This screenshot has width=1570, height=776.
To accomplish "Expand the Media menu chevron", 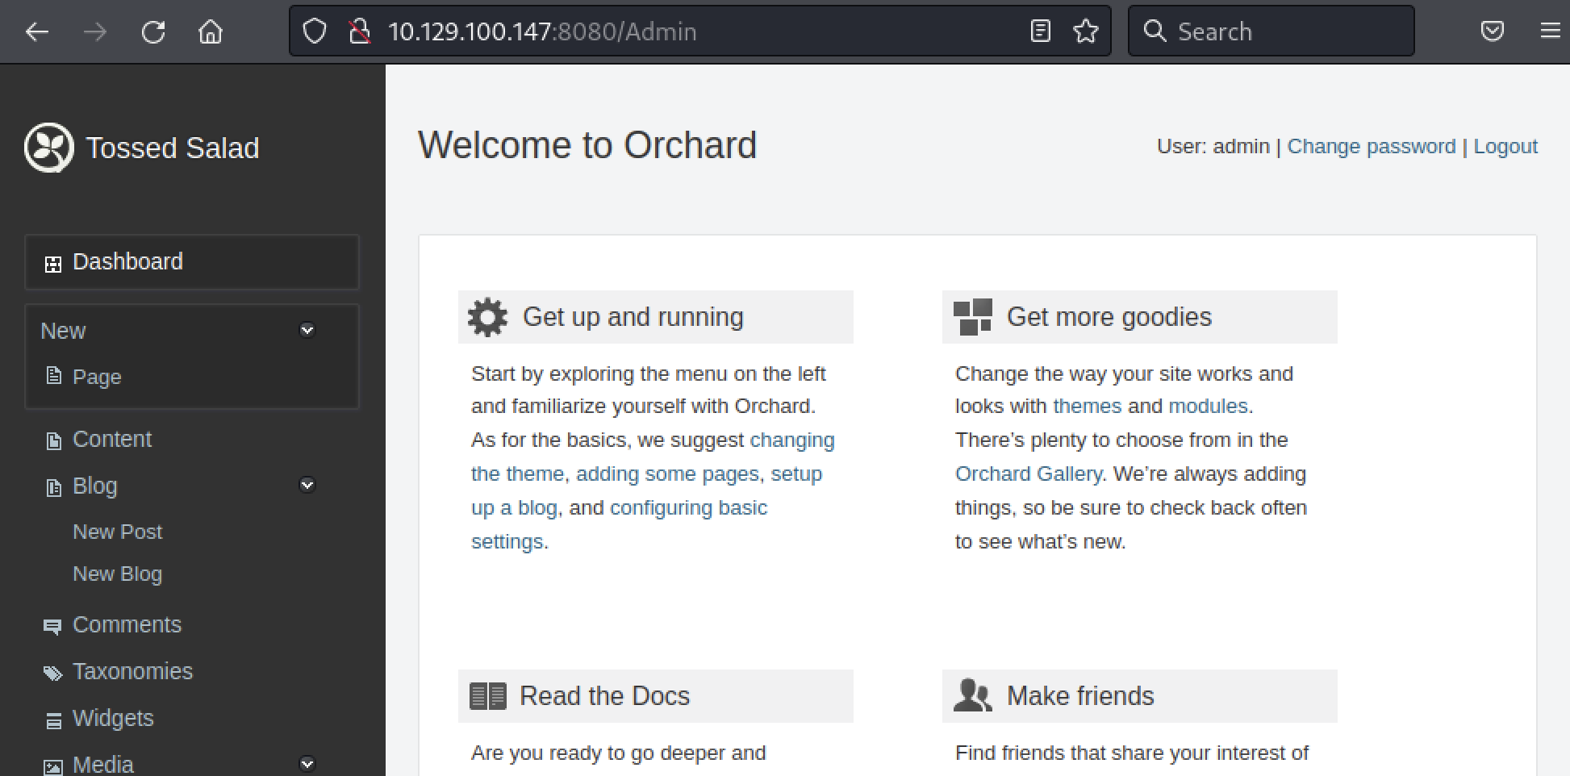I will pos(307,763).
